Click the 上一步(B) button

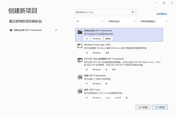click(143, 107)
